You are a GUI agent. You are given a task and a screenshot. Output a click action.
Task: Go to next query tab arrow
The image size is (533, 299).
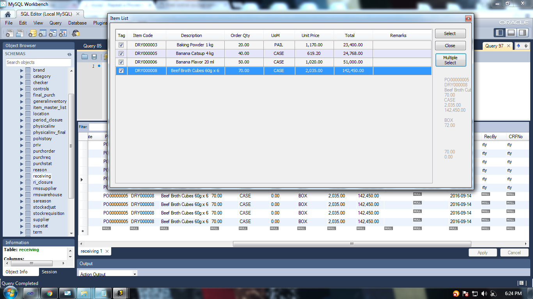(x=526, y=46)
